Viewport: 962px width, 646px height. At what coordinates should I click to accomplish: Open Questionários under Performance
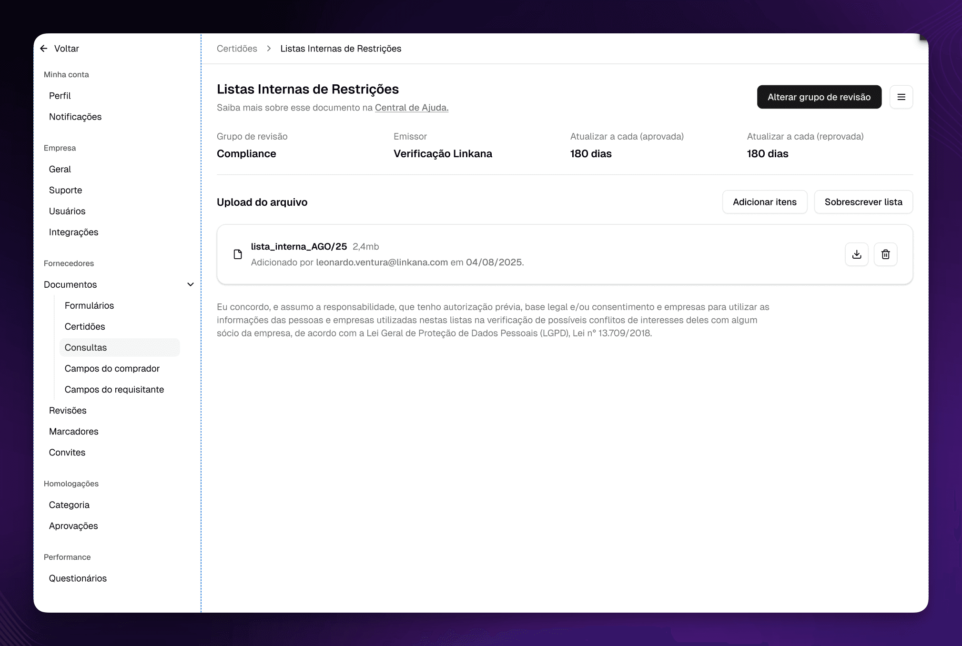[x=78, y=578]
